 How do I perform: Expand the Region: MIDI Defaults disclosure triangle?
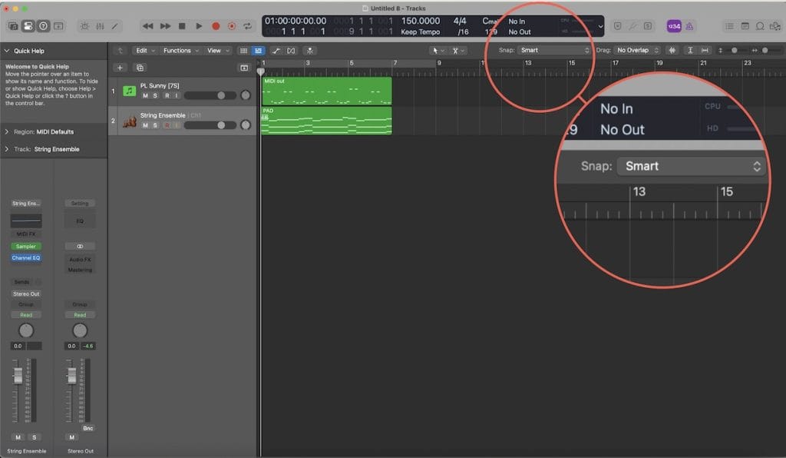pyautogui.click(x=7, y=132)
